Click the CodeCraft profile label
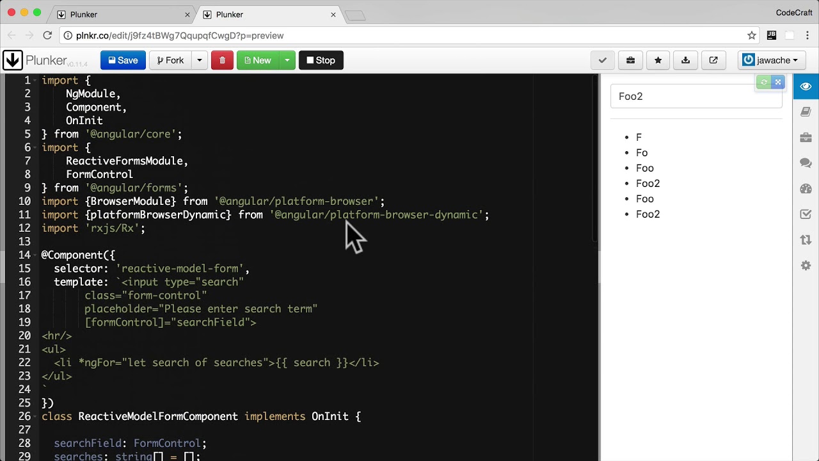Viewport: 819px width, 461px height. [x=794, y=13]
